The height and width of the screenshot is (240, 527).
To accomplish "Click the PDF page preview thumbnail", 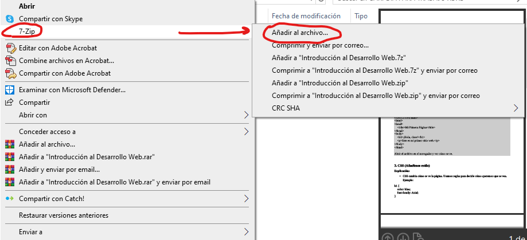I will [x=452, y=166].
